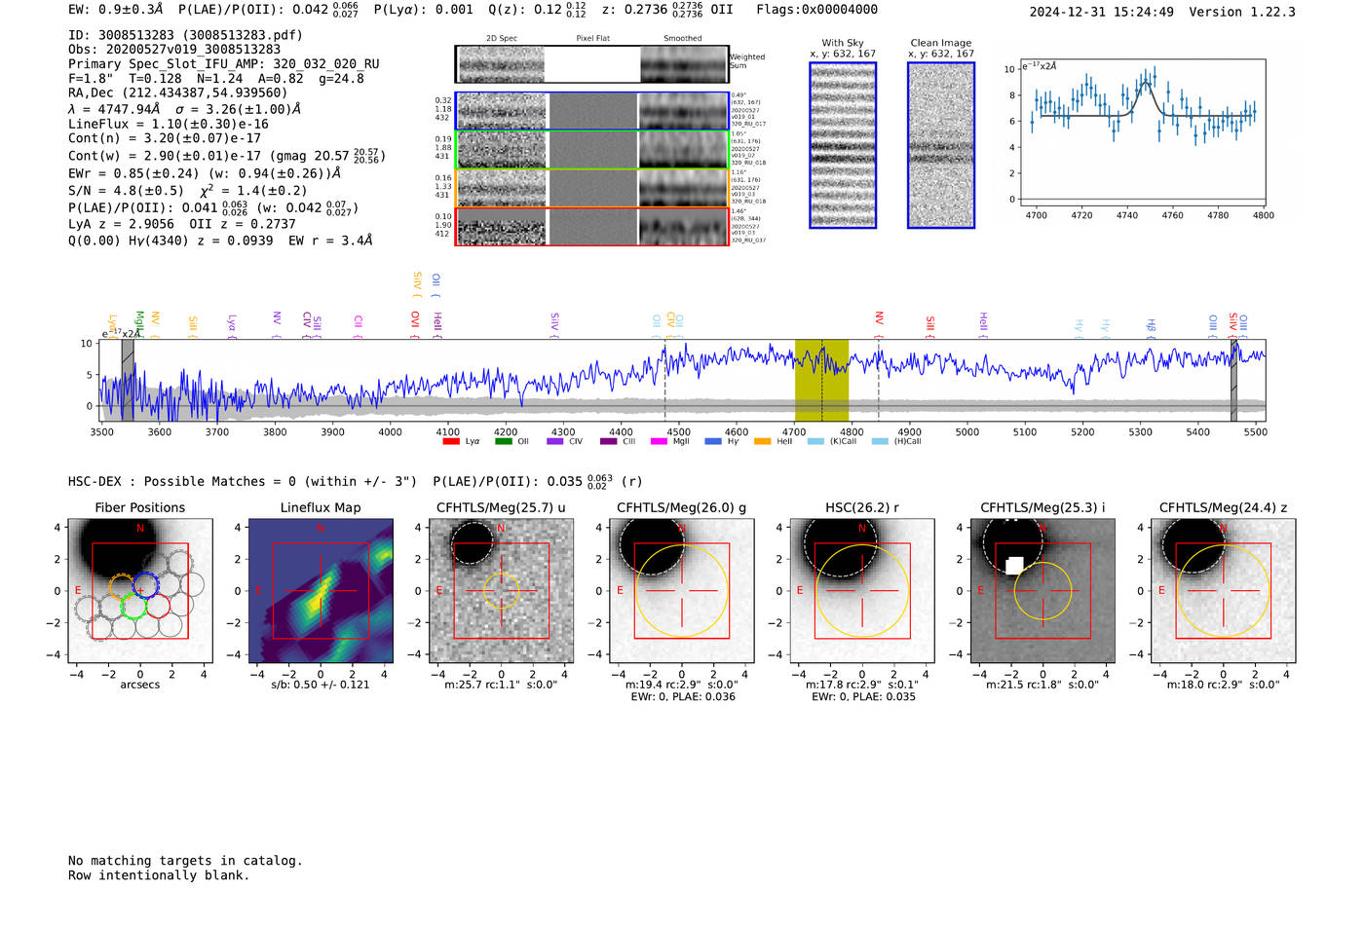The height and width of the screenshot is (928, 1364).
Task: Click the Pixel Flat column header
Action: click(x=592, y=39)
